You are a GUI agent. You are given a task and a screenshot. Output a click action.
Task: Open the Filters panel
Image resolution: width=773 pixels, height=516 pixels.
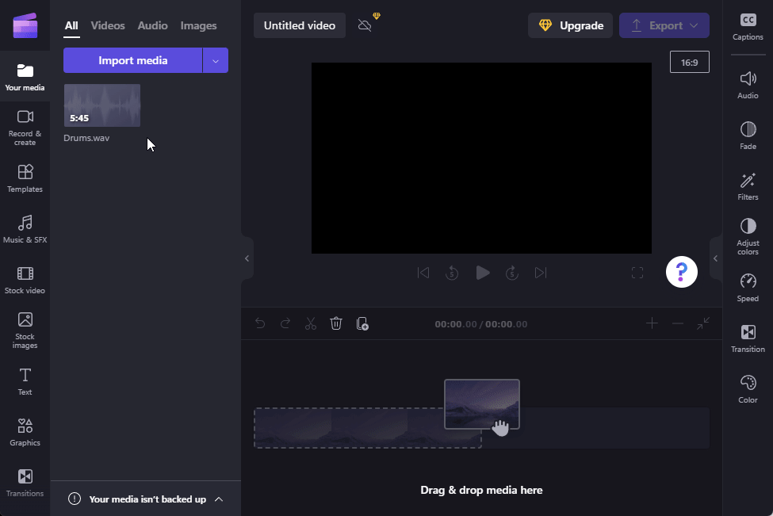(x=748, y=185)
